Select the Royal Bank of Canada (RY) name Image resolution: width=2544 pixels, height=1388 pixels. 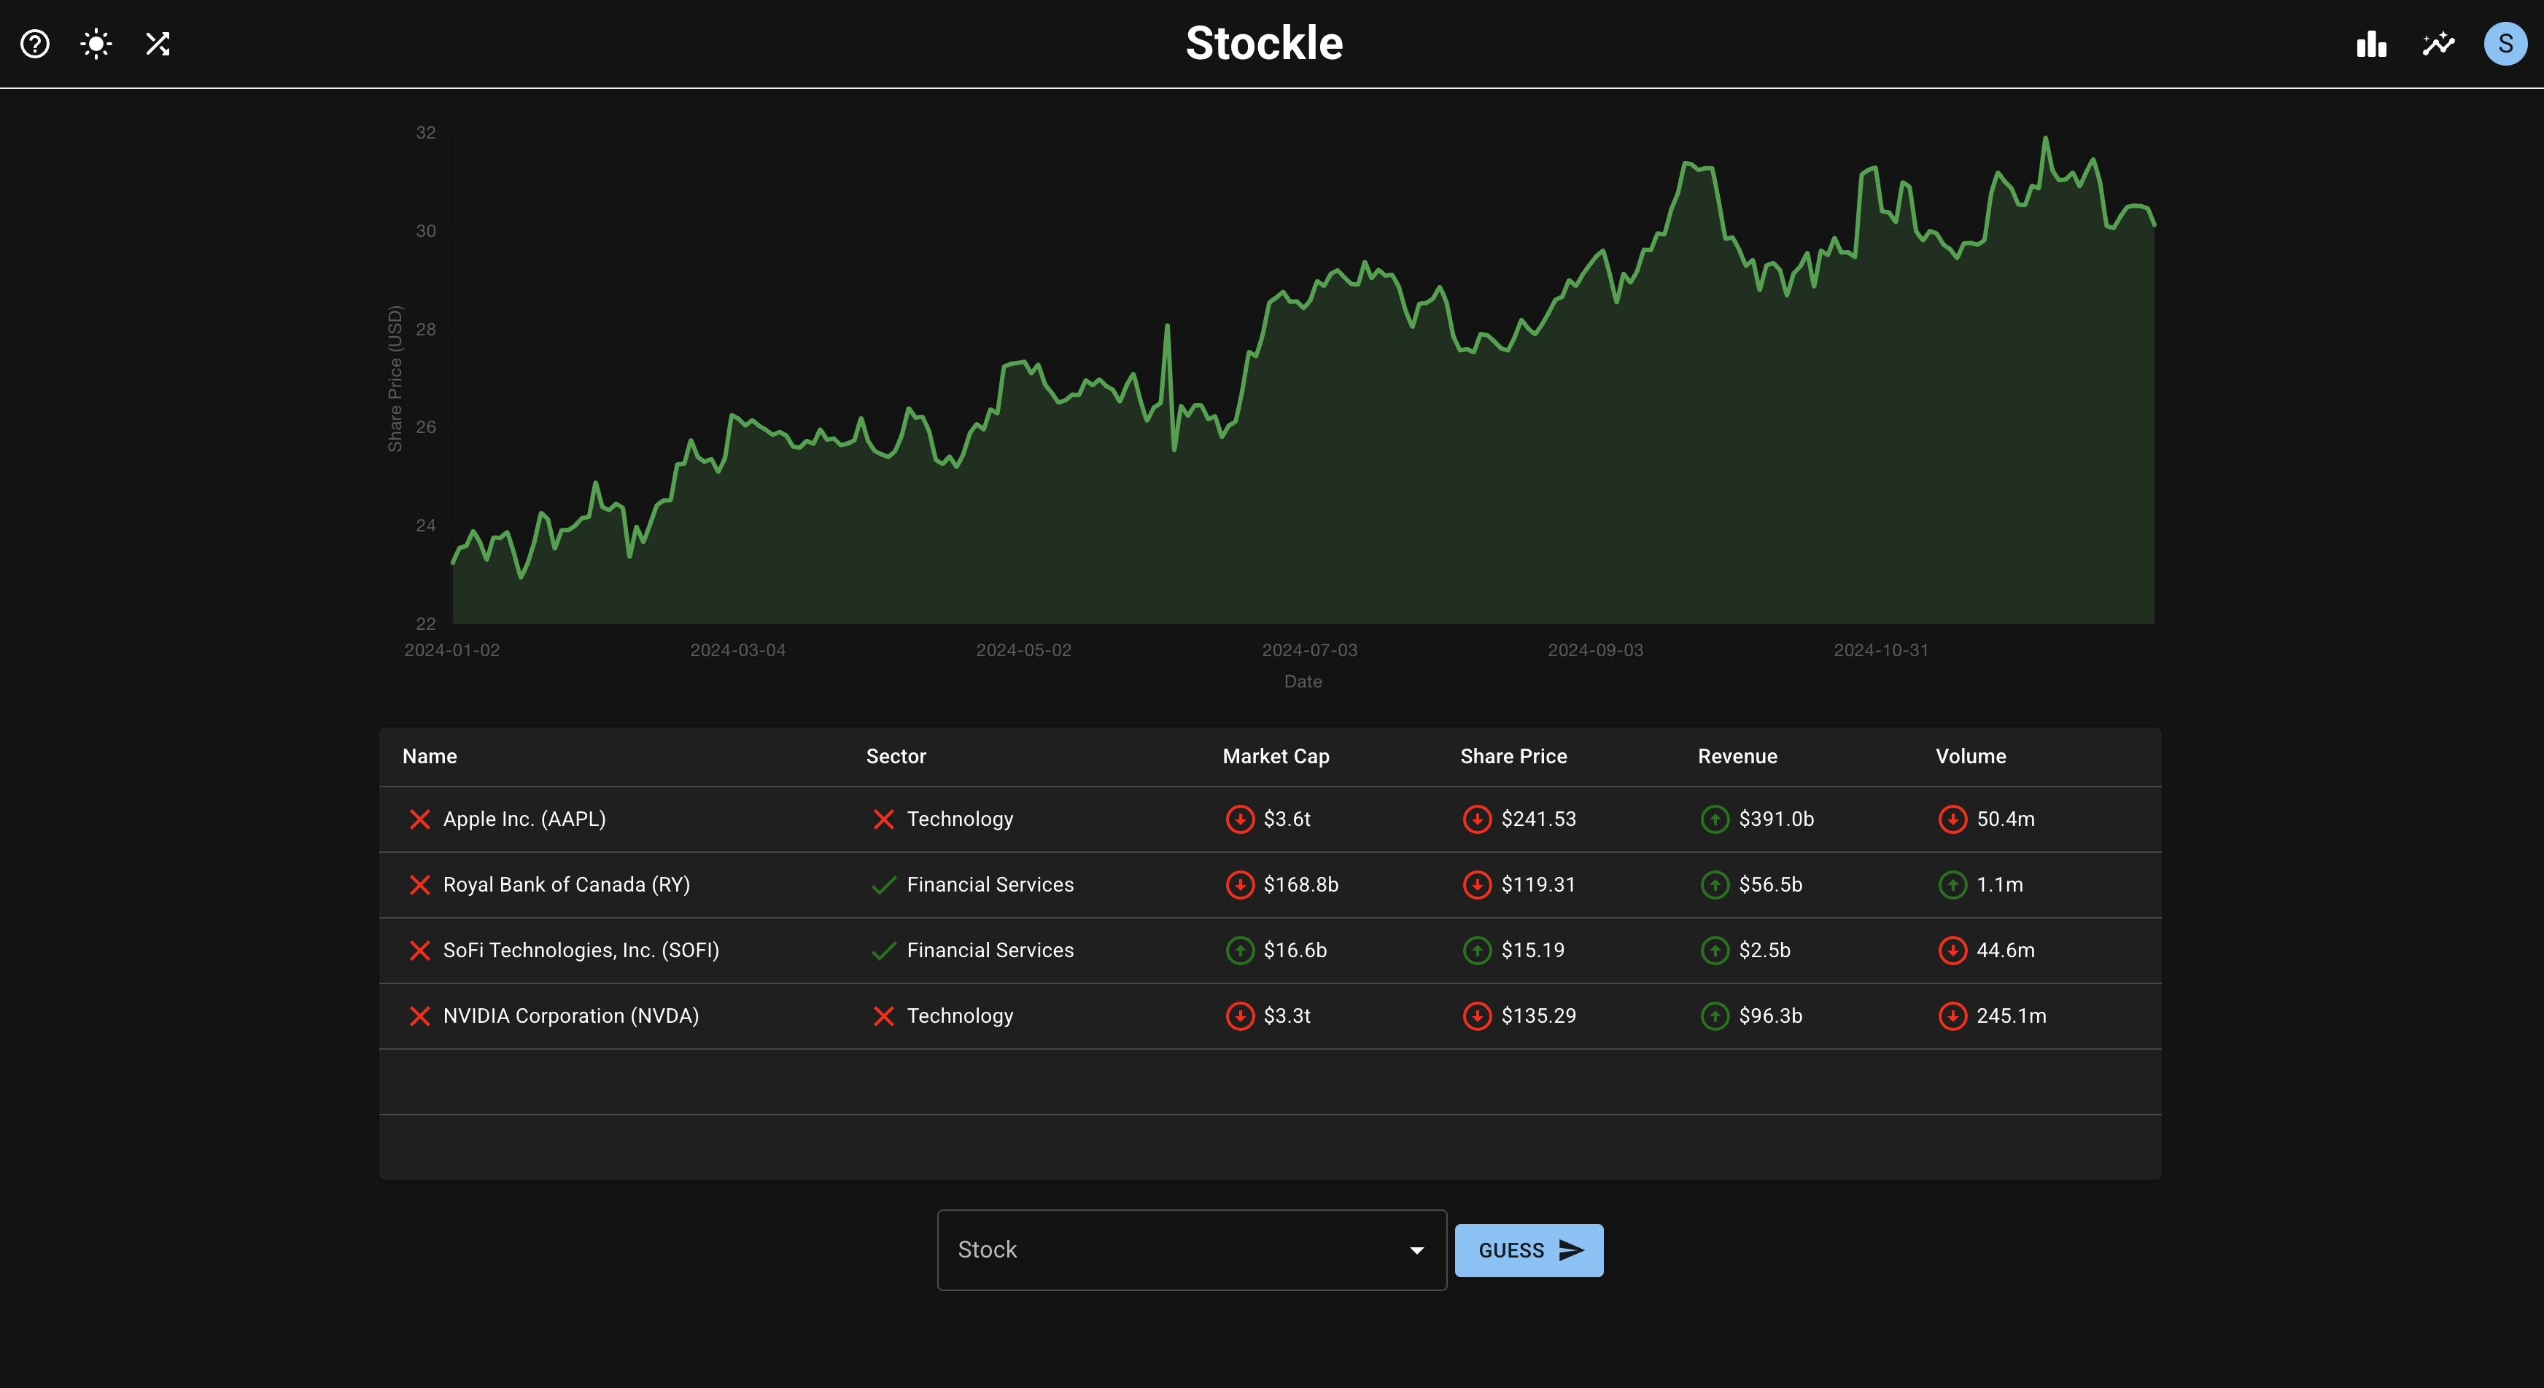click(567, 884)
